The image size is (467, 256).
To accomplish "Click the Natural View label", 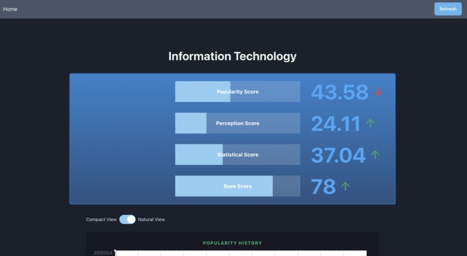I will click(x=151, y=220).
